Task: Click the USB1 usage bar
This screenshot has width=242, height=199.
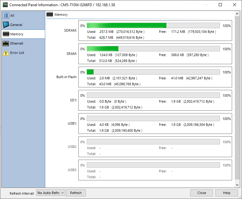Action: tap(153, 119)
